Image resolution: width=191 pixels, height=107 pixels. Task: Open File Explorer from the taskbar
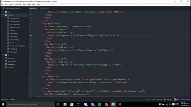65,104
